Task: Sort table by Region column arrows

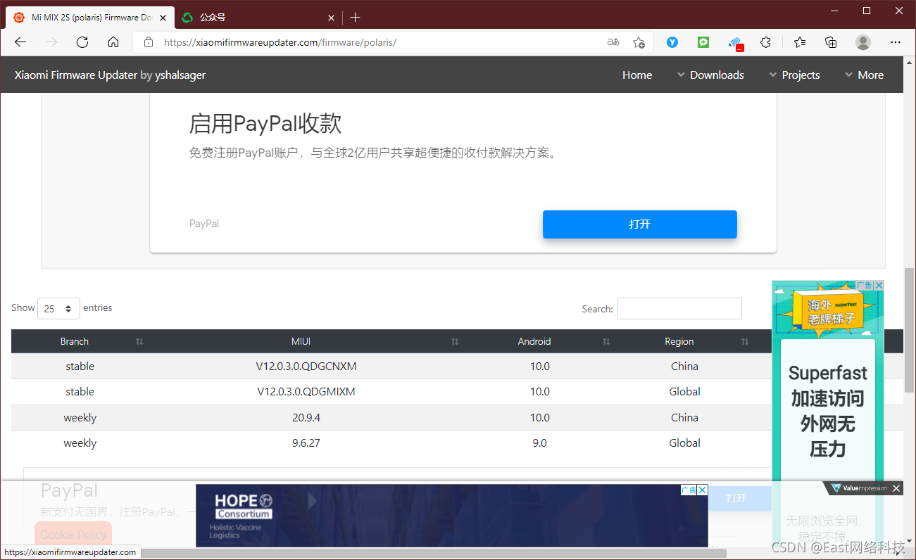Action: [745, 342]
